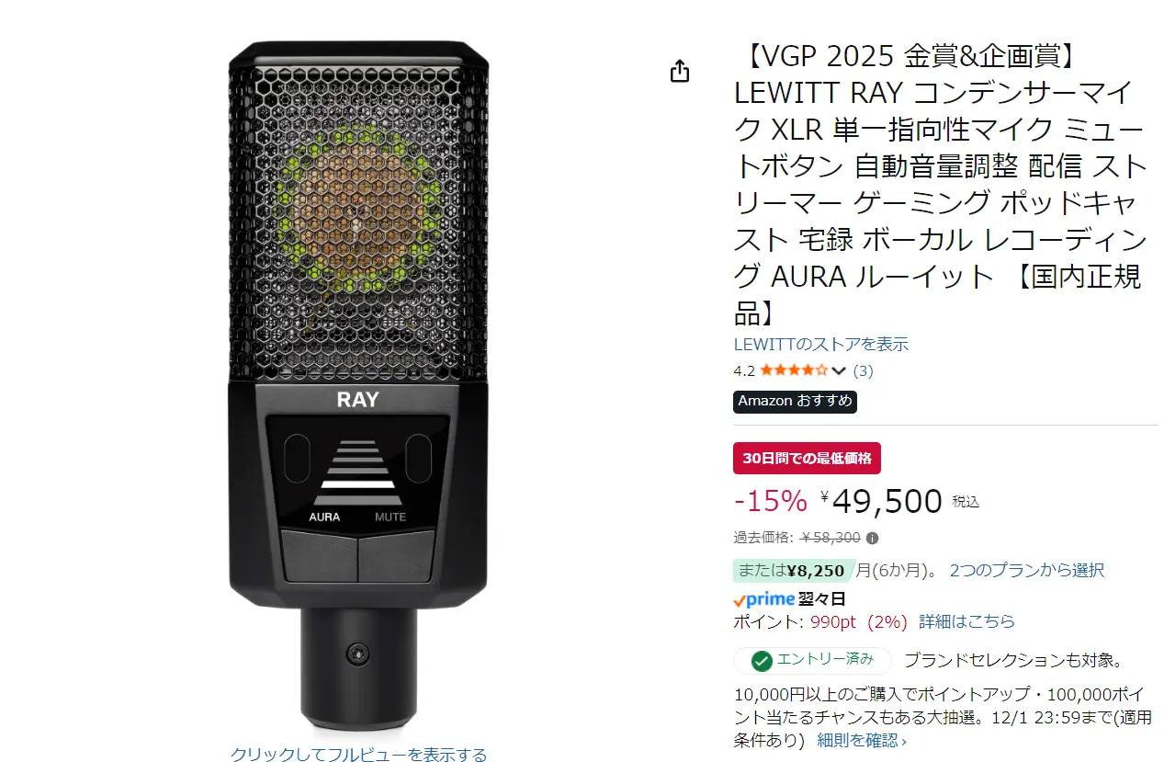Click the green checkmark entry icon

pos(761,661)
